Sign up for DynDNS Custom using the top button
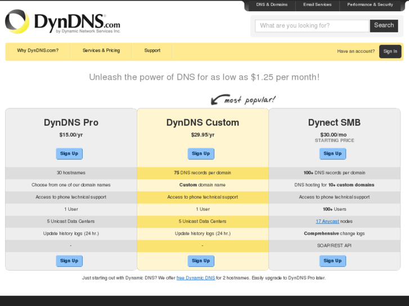This screenshot has height=306, width=409. point(201,154)
